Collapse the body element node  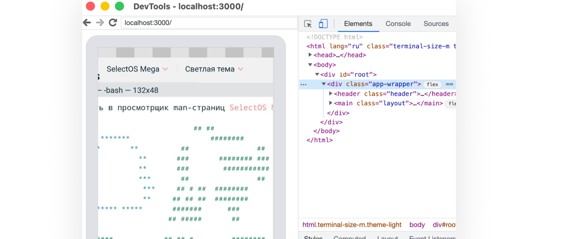pyautogui.click(x=310, y=65)
